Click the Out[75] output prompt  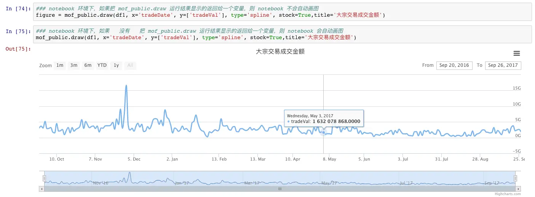click(18, 49)
